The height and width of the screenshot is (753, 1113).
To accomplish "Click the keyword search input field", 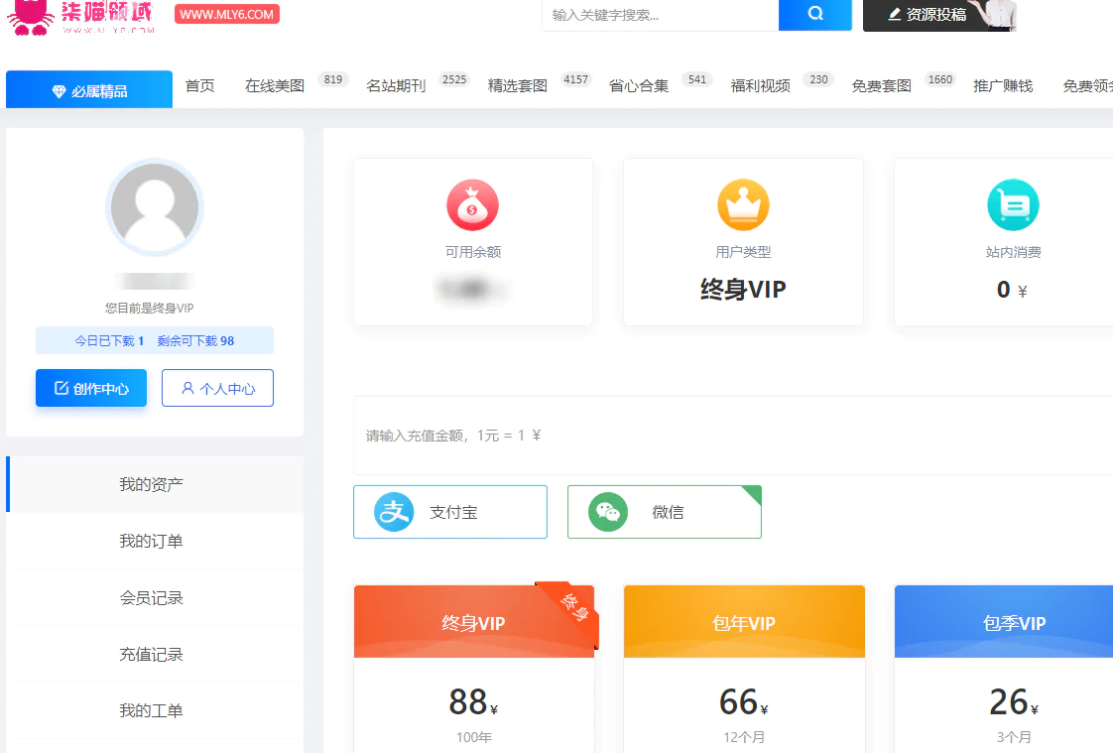I will 660,15.
